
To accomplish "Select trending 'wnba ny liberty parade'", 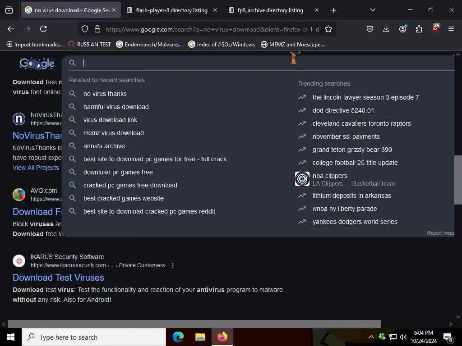I will [345, 209].
